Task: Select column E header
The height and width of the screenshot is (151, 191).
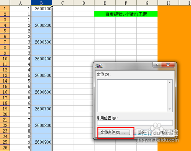Action: point(105,3)
